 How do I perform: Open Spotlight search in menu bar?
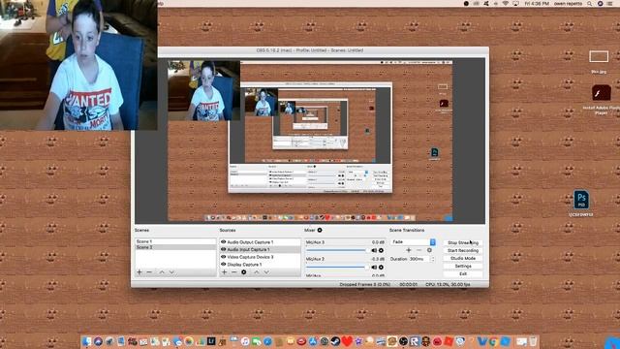click(x=590, y=3)
